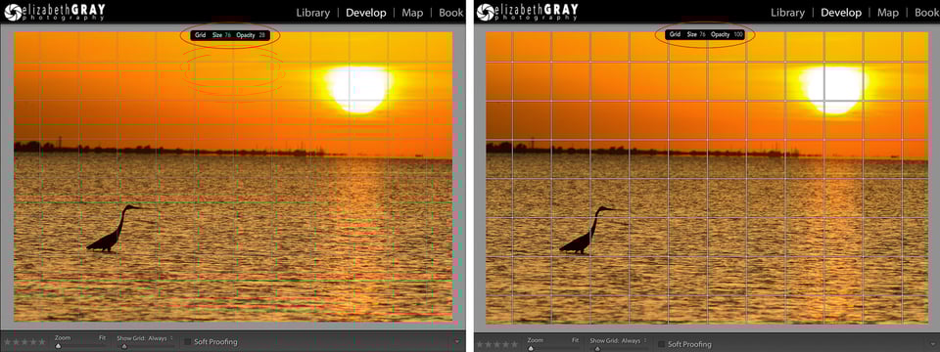Open Book module in the Opacity 100 window

pyautogui.click(x=927, y=12)
